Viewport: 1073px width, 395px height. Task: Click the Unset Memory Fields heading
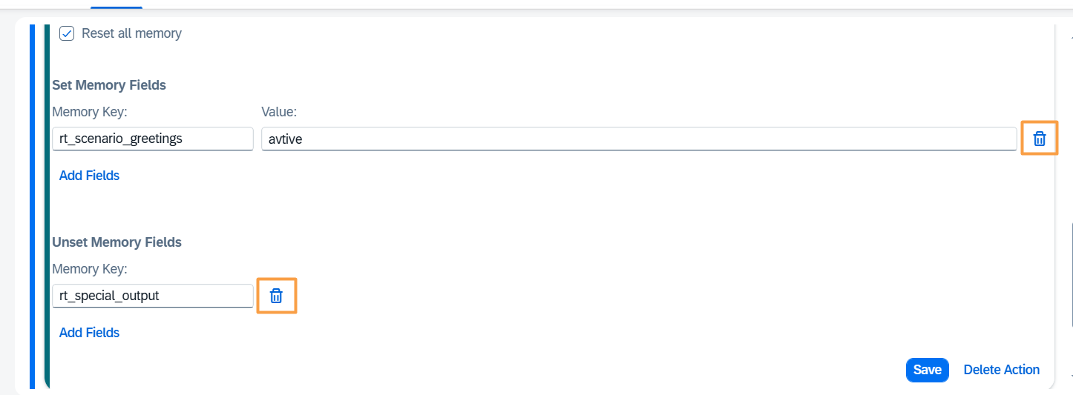click(x=117, y=242)
